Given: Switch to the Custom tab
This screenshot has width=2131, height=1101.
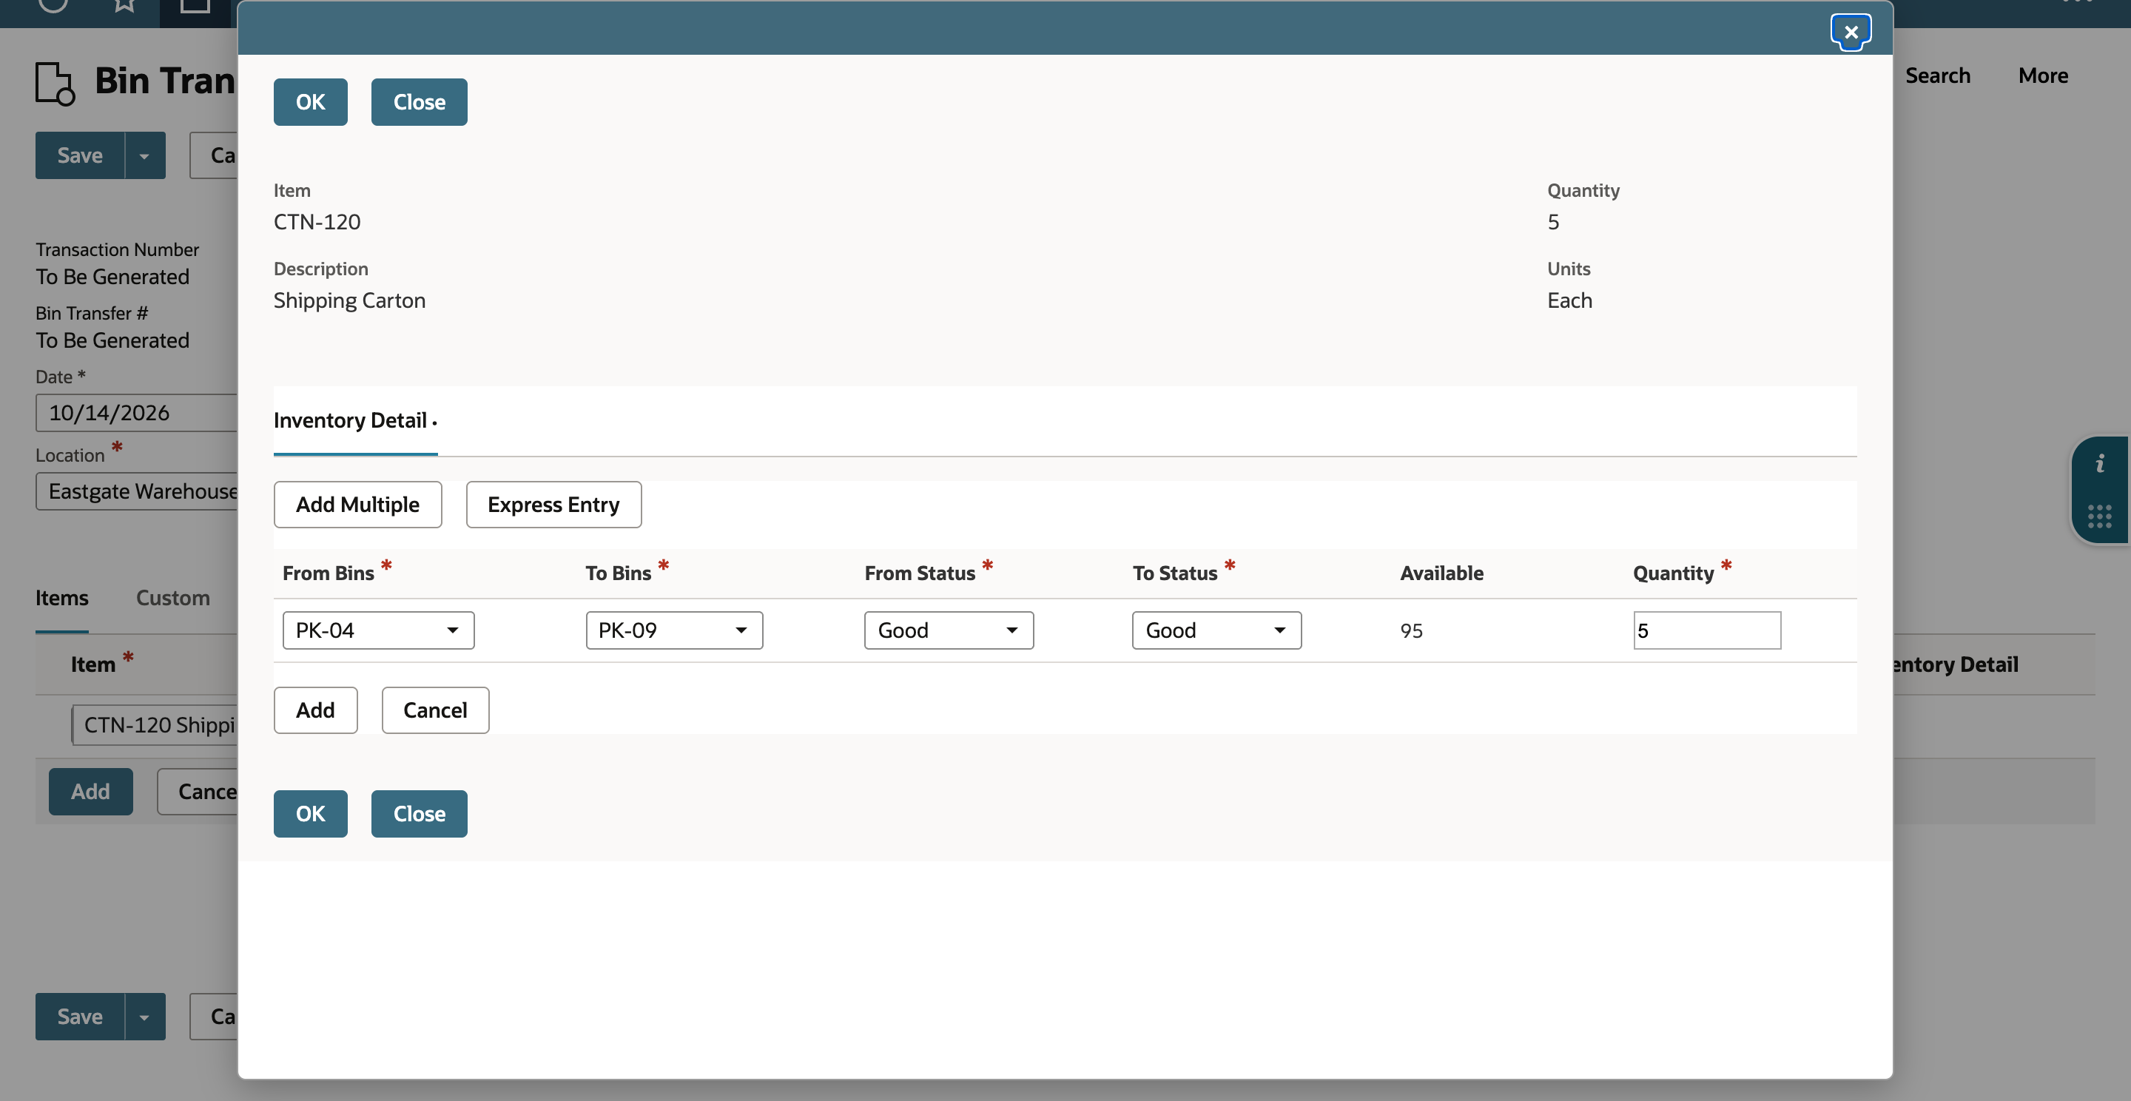Looking at the screenshot, I should click(x=173, y=598).
